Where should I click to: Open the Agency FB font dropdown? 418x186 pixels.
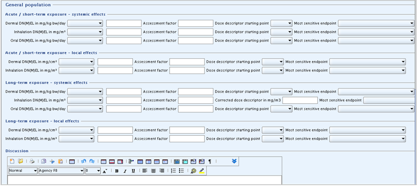pyautogui.click(x=61, y=171)
